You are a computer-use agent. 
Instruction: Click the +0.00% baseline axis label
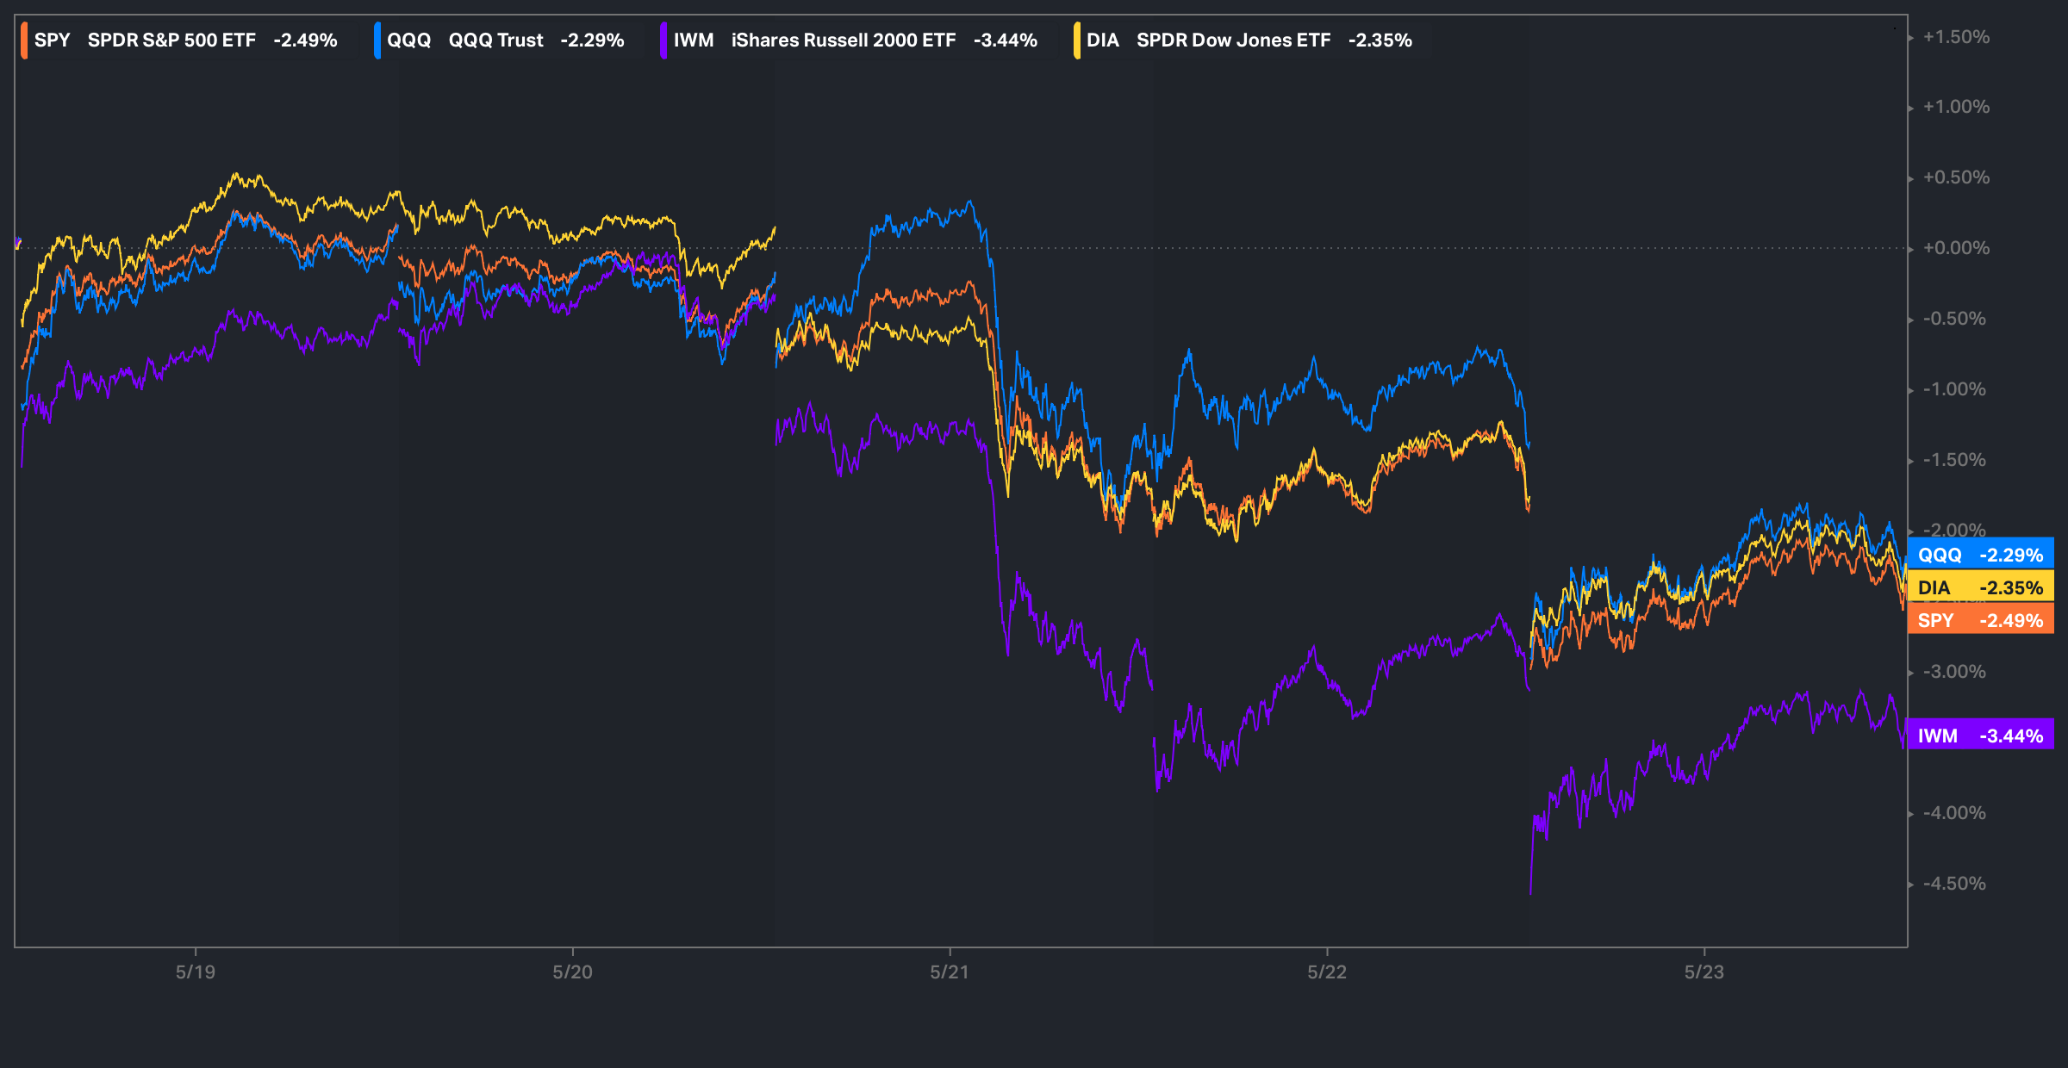tap(1956, 248)
